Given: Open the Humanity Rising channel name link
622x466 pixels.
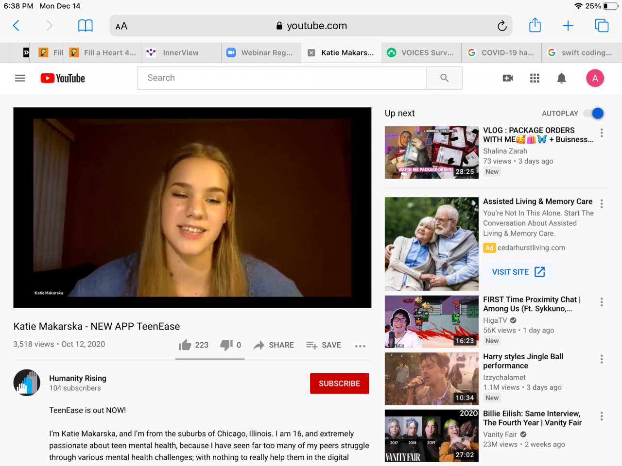Looking at the screenshot, I should pos(78,378).
